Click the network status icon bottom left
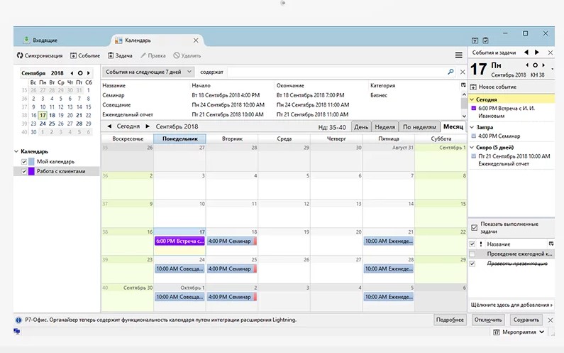564x353 pixels. pyautogui.click(x=17, y=332)
